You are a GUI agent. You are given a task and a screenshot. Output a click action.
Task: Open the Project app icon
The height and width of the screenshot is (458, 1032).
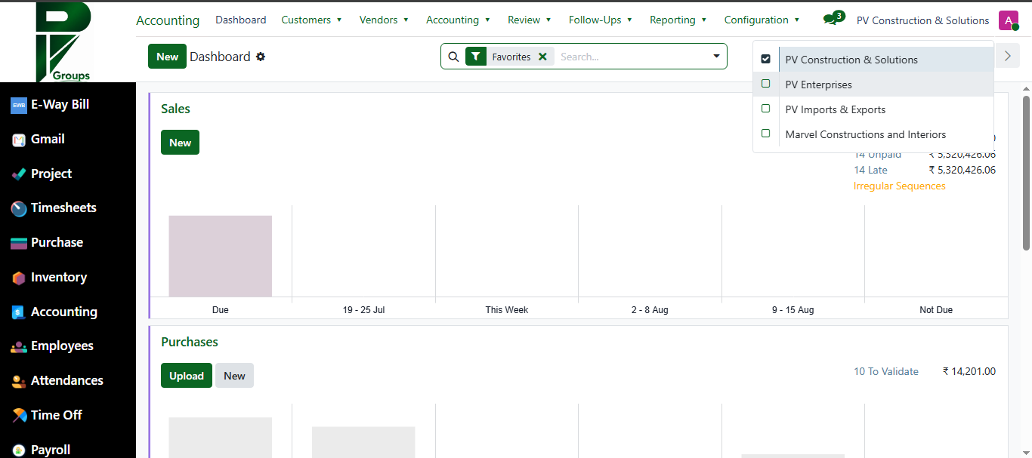[19, 174]
